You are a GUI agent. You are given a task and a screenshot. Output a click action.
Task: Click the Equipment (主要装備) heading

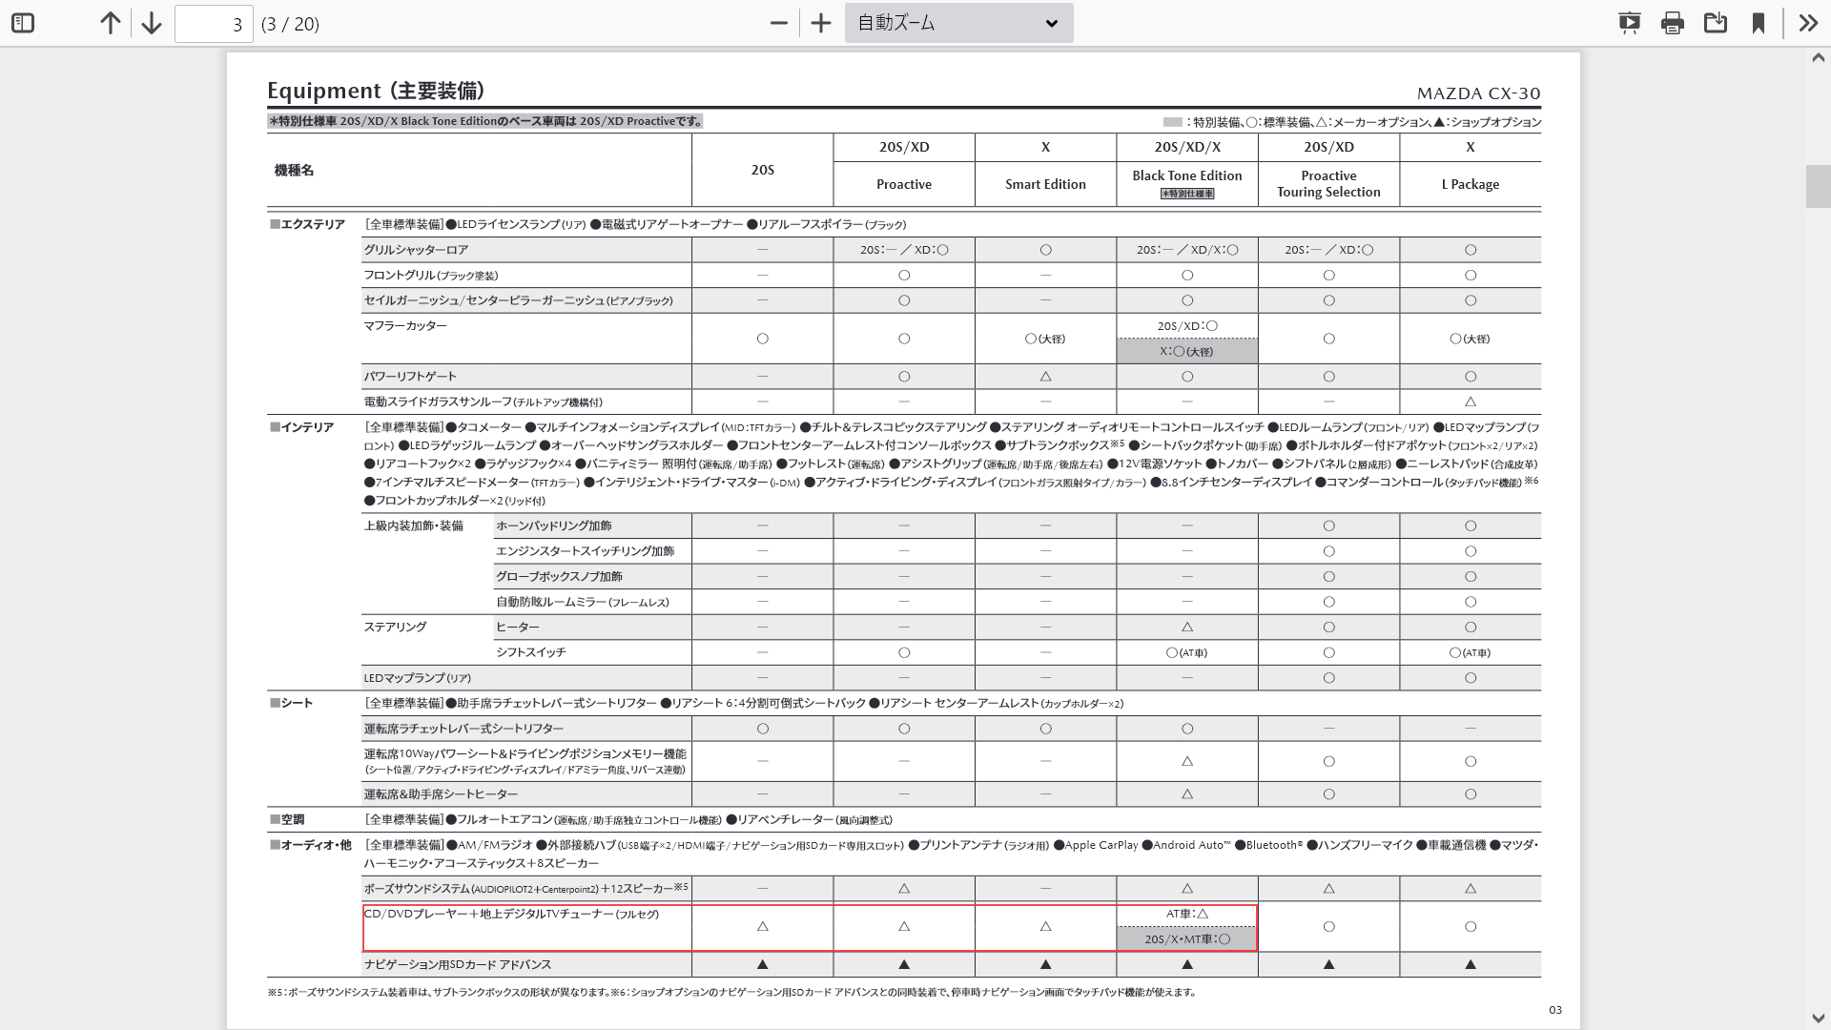(376, 91)
